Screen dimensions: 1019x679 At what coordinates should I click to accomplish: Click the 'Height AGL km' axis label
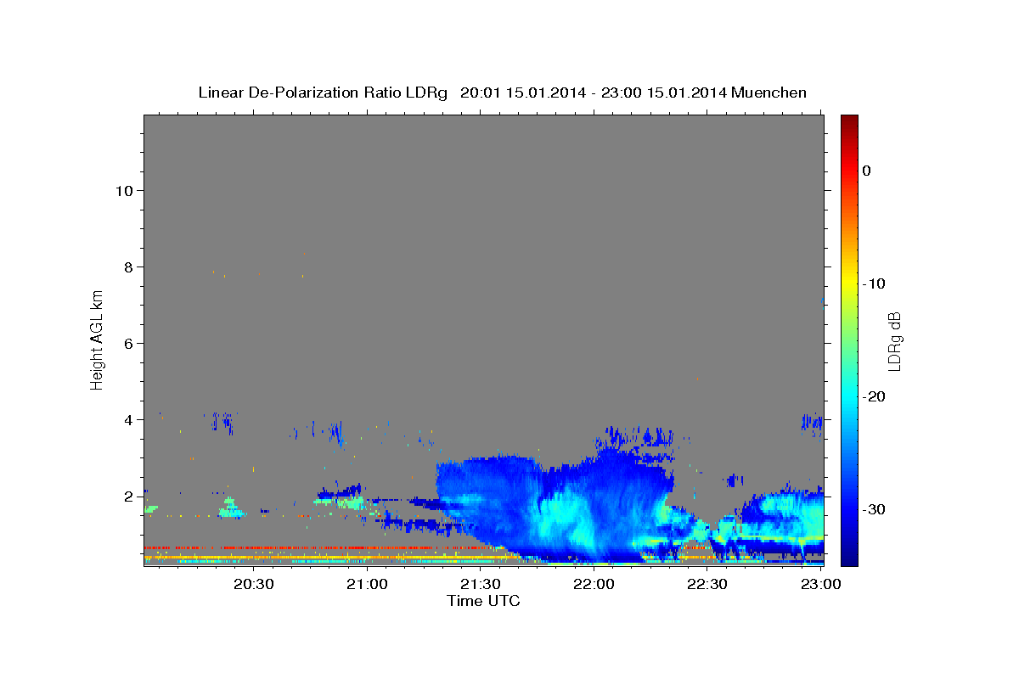tap(97, 339)
